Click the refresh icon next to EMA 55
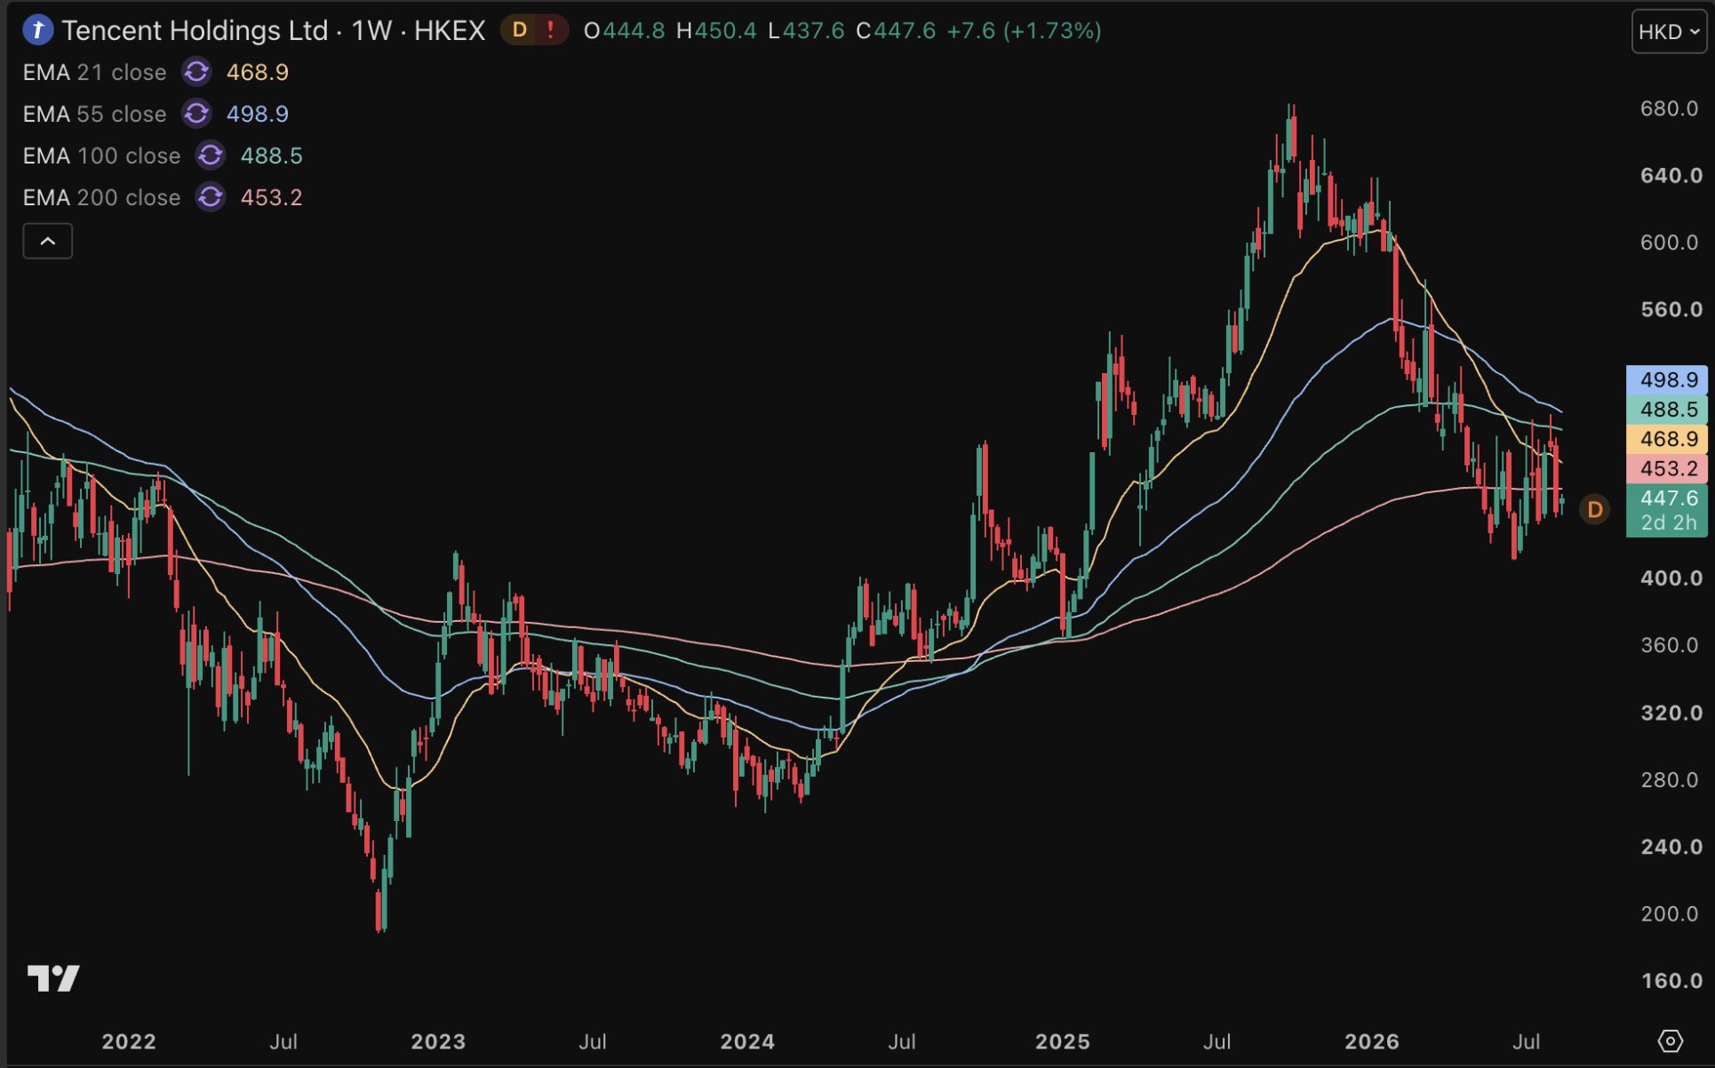The image size is (1715, 1068). 196,114
